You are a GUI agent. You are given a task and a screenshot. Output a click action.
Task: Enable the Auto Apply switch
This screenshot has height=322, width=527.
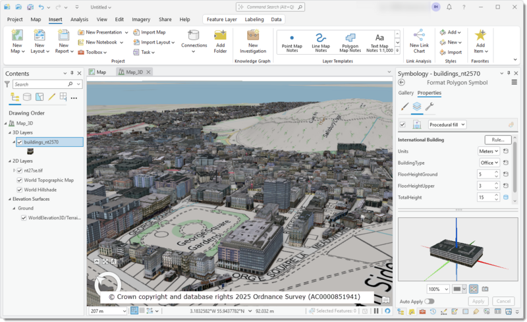pos(430,301)
